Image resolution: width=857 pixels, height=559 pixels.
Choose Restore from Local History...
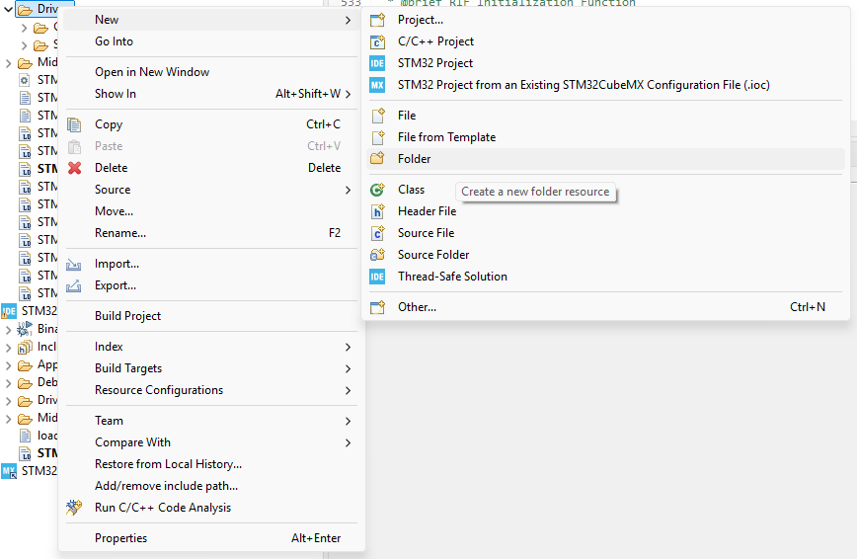coord(211,464)
